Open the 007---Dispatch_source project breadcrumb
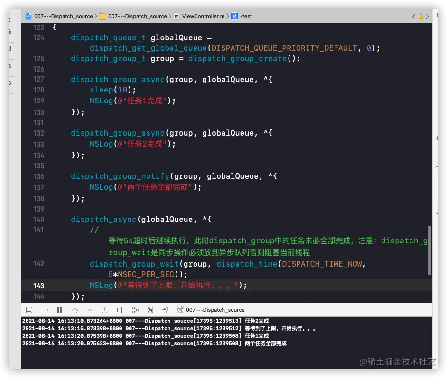This screenshot has width=447, height=378. tap(63, 16)
